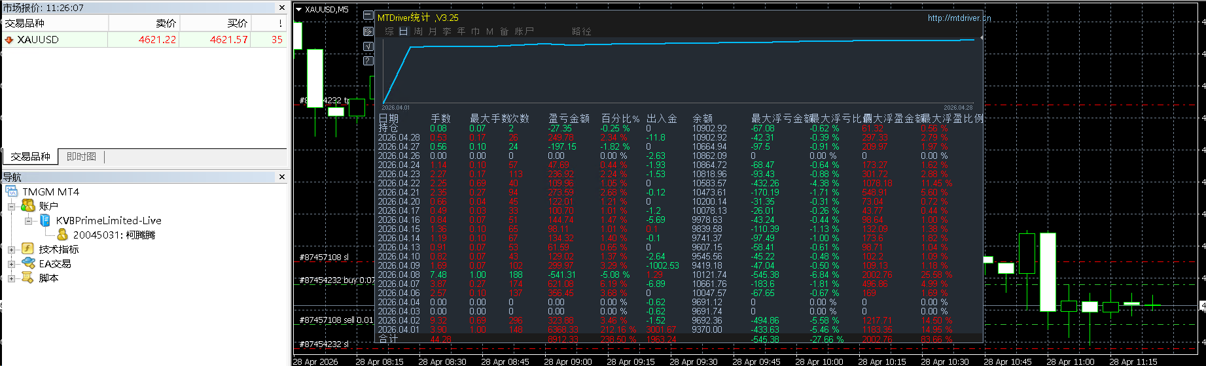Select account 20045031 user icon
This screenshot has height=366, width=1206.
tap(63, 235)
